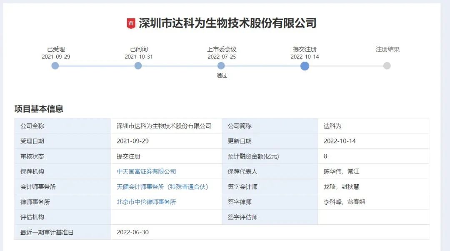Click the 已受理 stage label
The image size is (450, 251).
click(56, 49)
